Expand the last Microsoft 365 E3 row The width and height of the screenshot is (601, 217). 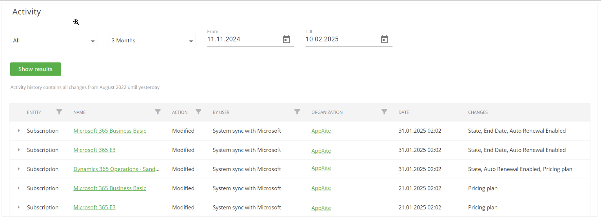point(19,208)
